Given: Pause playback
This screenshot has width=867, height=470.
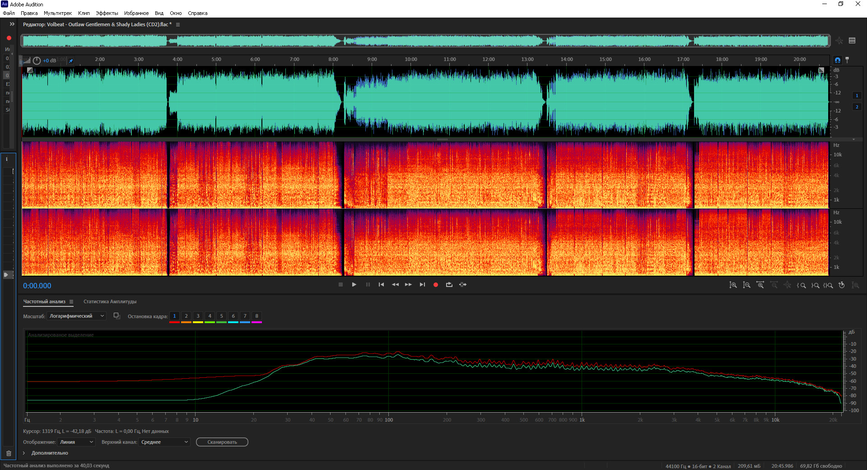Looking at the screenshot, I should click(368, 285).
